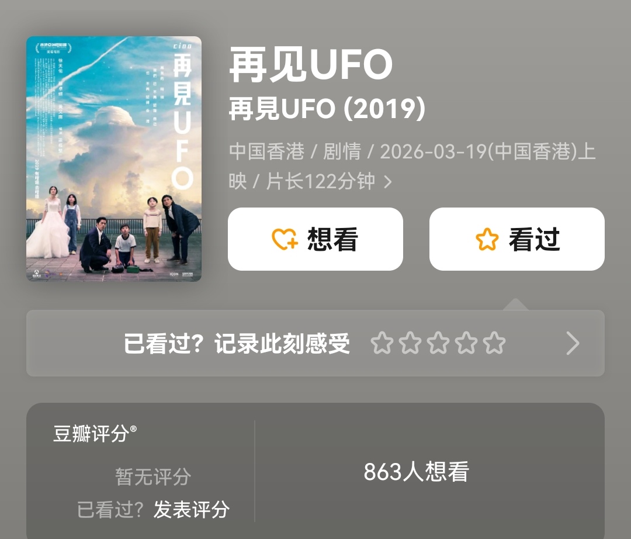Open the arrow on the 记录此刻感受 banner
The image size is (631, 539).
pos(573,344)
